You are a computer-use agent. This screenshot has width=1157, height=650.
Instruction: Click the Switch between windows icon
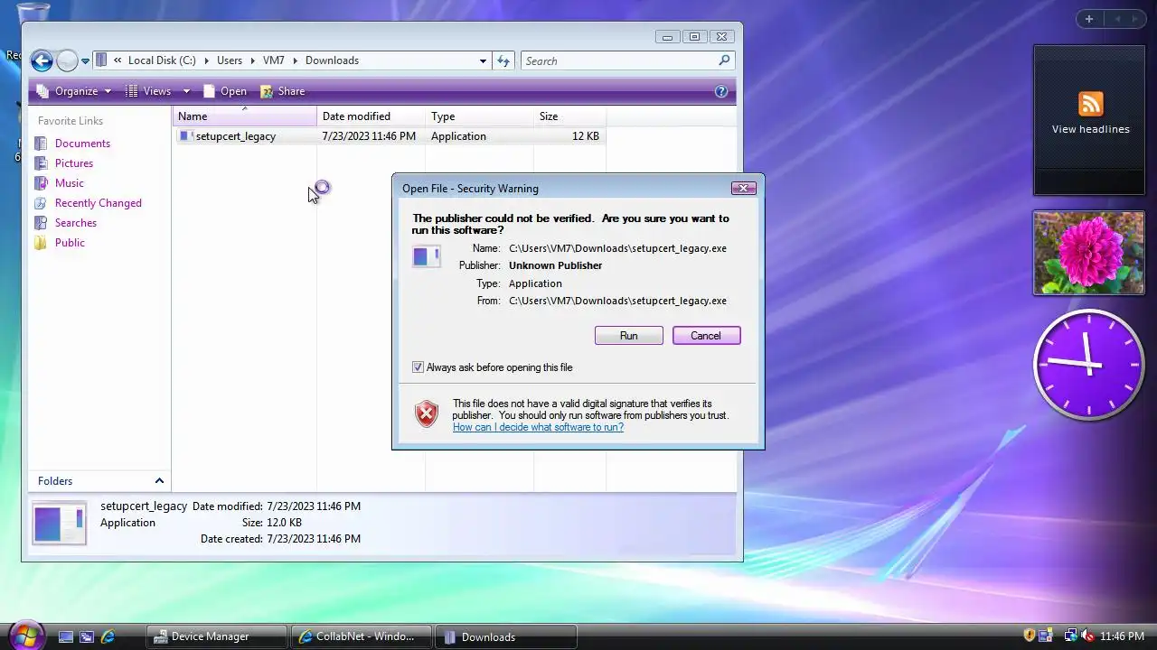[87, 636]
